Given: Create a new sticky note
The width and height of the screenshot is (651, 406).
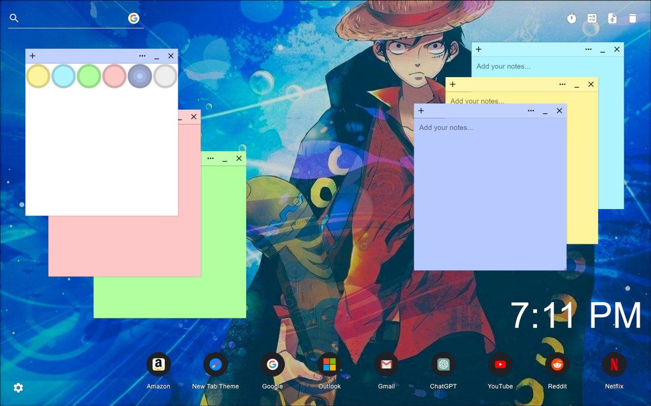Looking at the screenshot, I should 612,18.
